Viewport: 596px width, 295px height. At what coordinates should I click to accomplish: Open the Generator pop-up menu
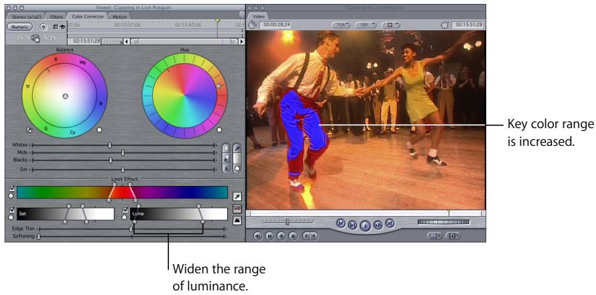click(x=453, y=236)
